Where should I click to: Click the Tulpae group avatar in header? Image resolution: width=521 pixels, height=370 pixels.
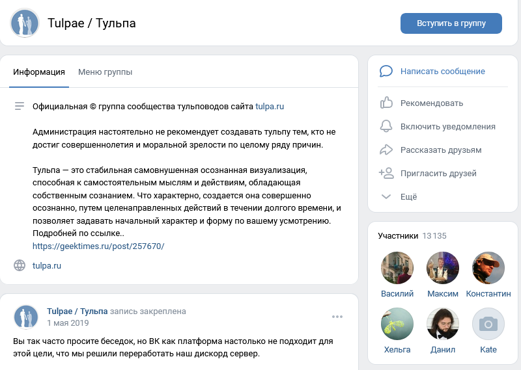click(24, 23)
